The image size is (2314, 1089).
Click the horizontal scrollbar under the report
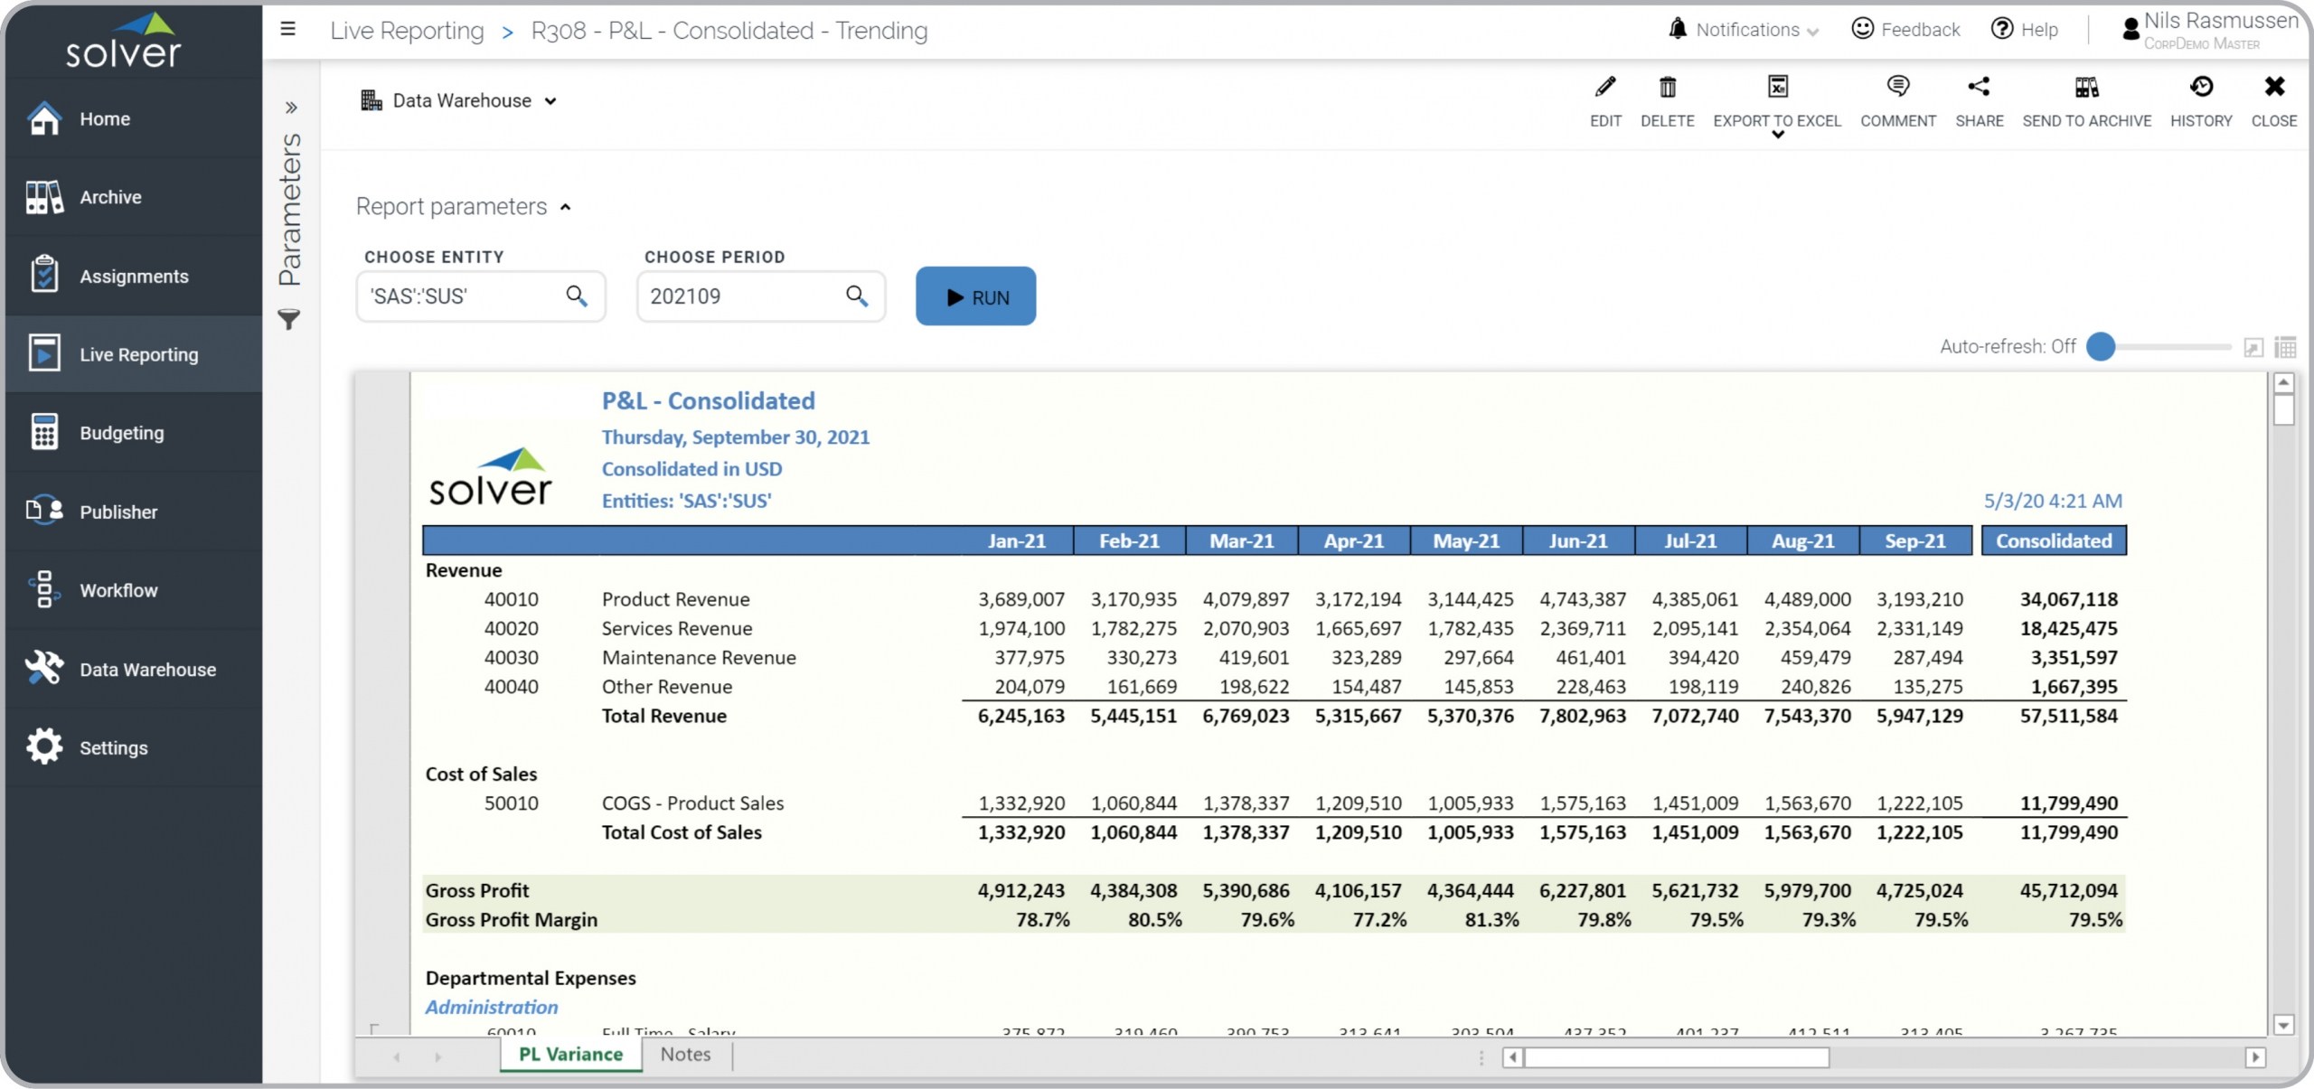click(x=1676, y=1057)
